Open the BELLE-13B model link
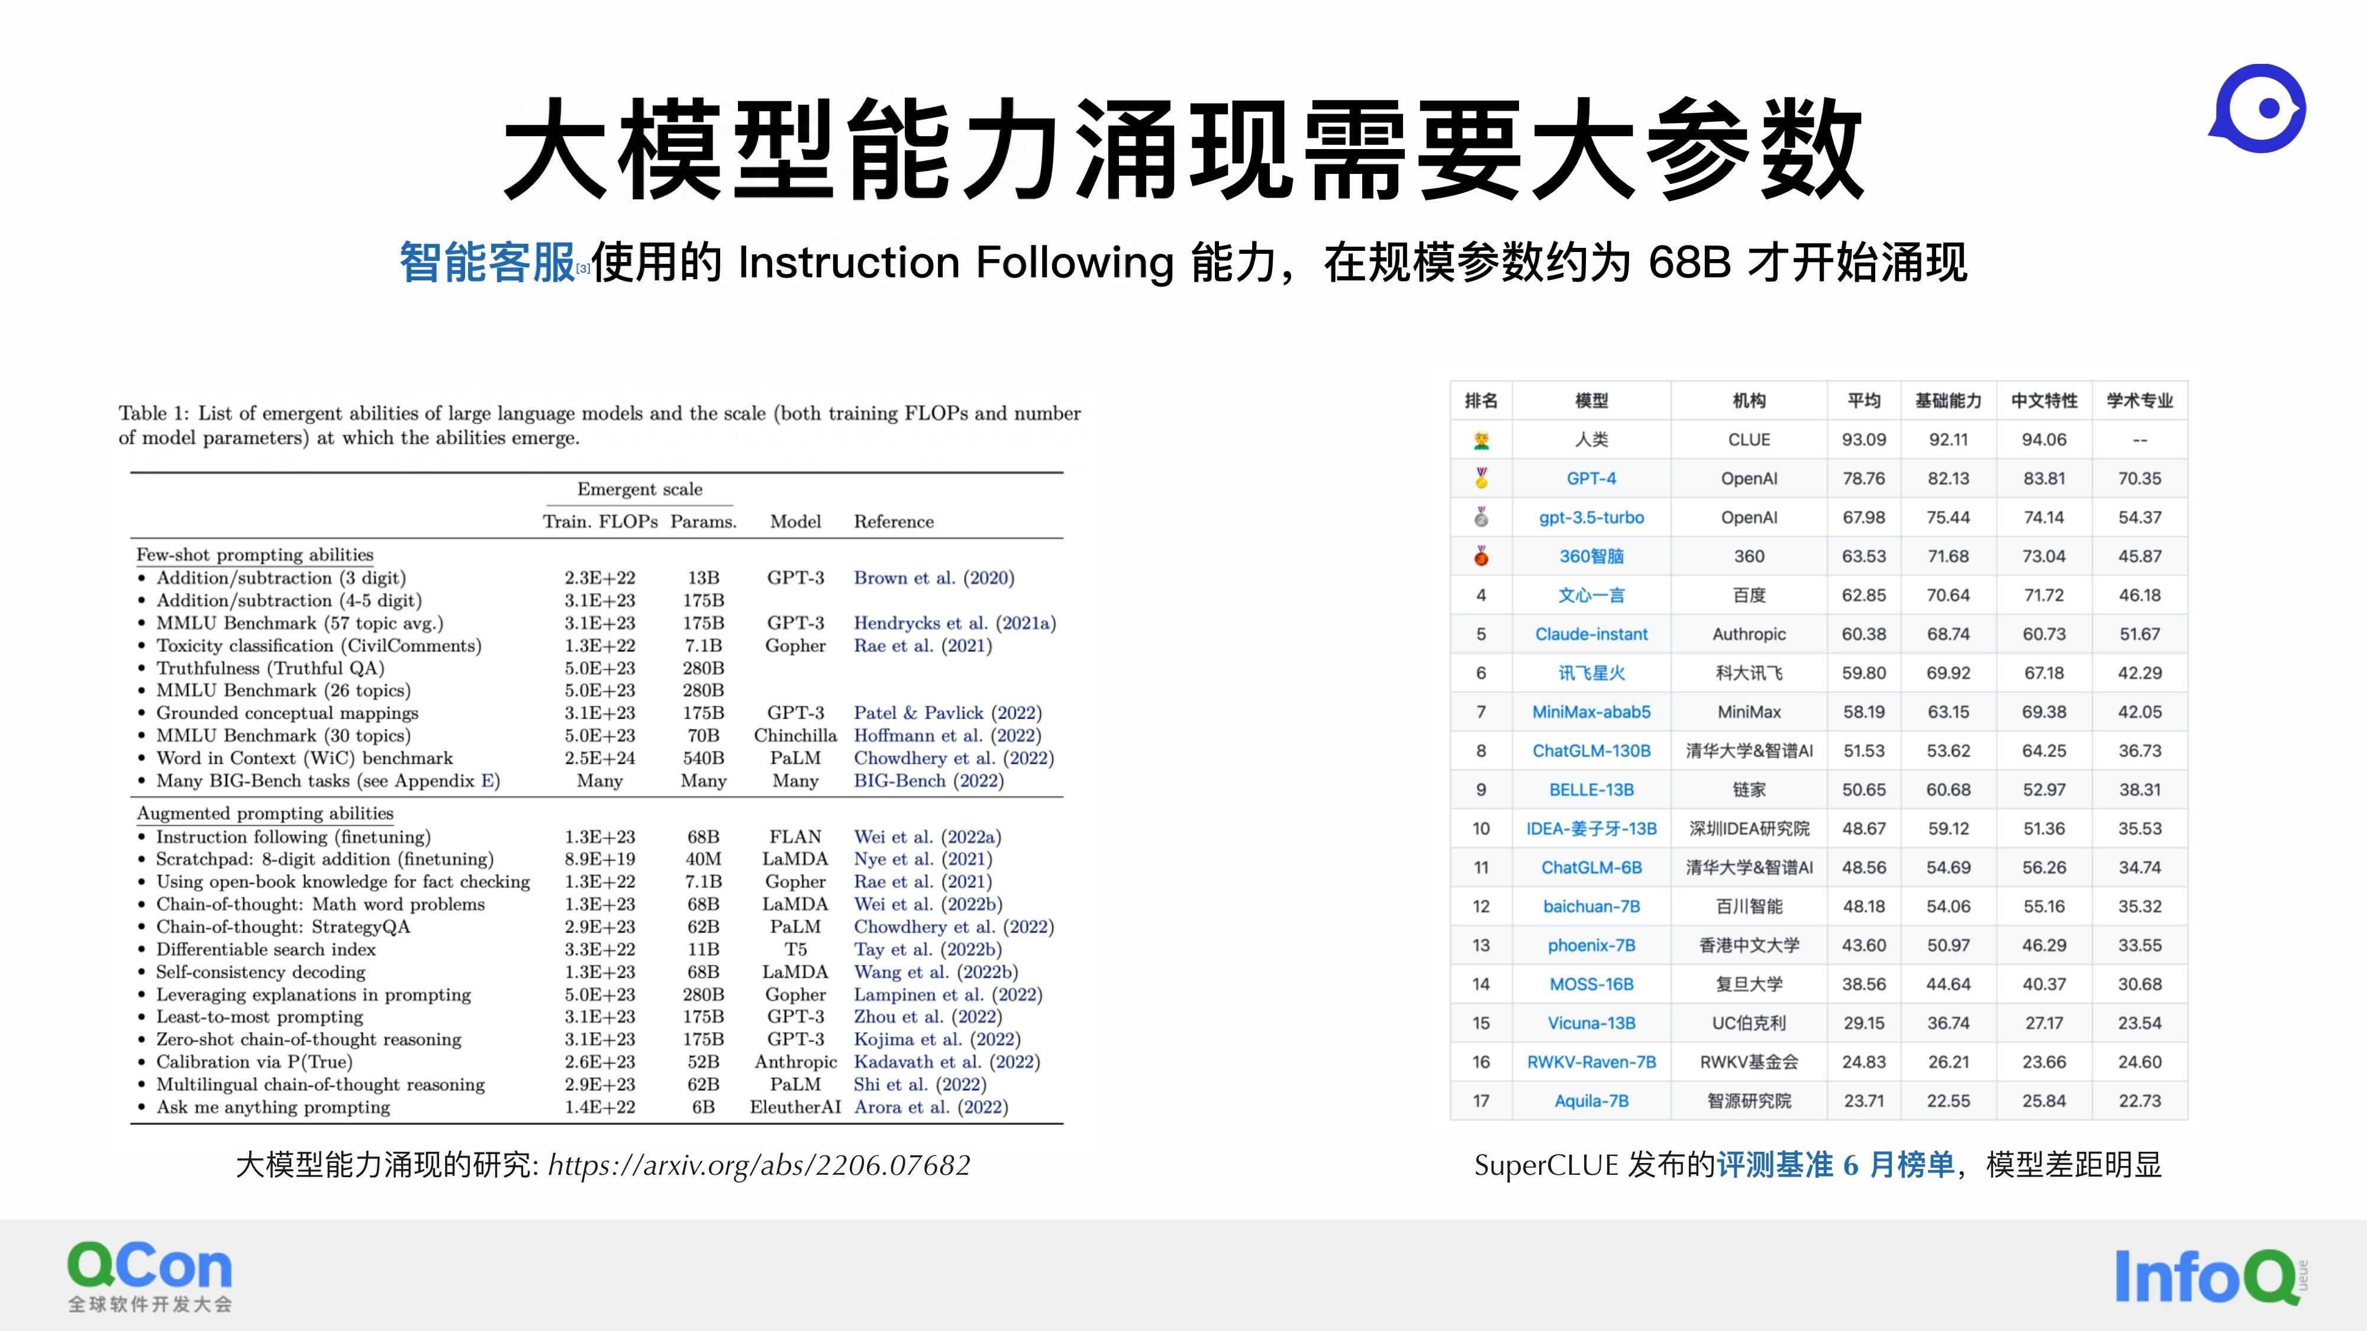Viewport: 2367px width, 1331px height. (1591, 789)
